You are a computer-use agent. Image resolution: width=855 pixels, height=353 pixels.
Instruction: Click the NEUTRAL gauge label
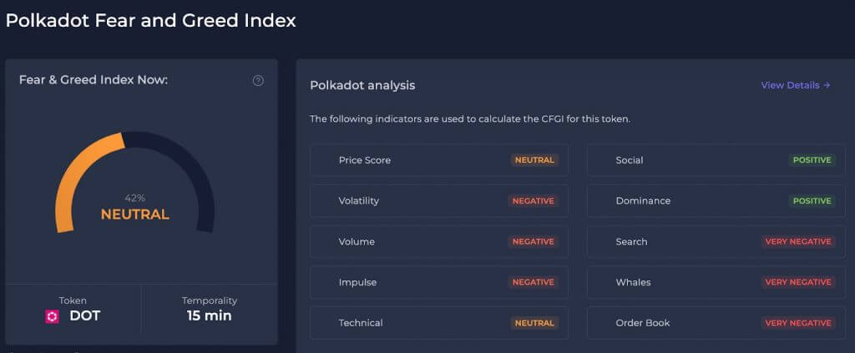135,214
